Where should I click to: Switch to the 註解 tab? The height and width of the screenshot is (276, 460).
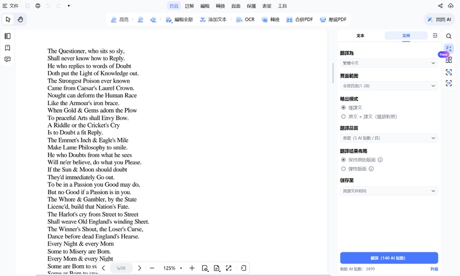tap(190, 6)
